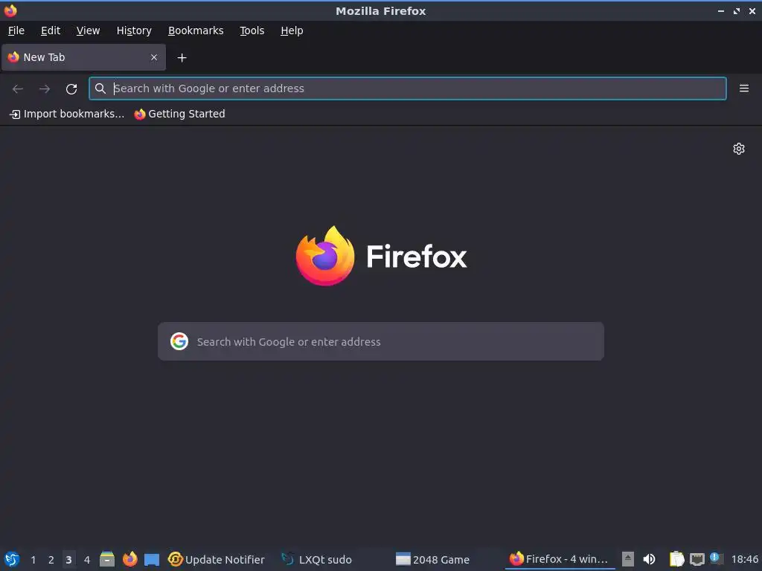762x571 pixels.
Task: Click the Firefox icon in title bar
Action: tap(10, 10)
